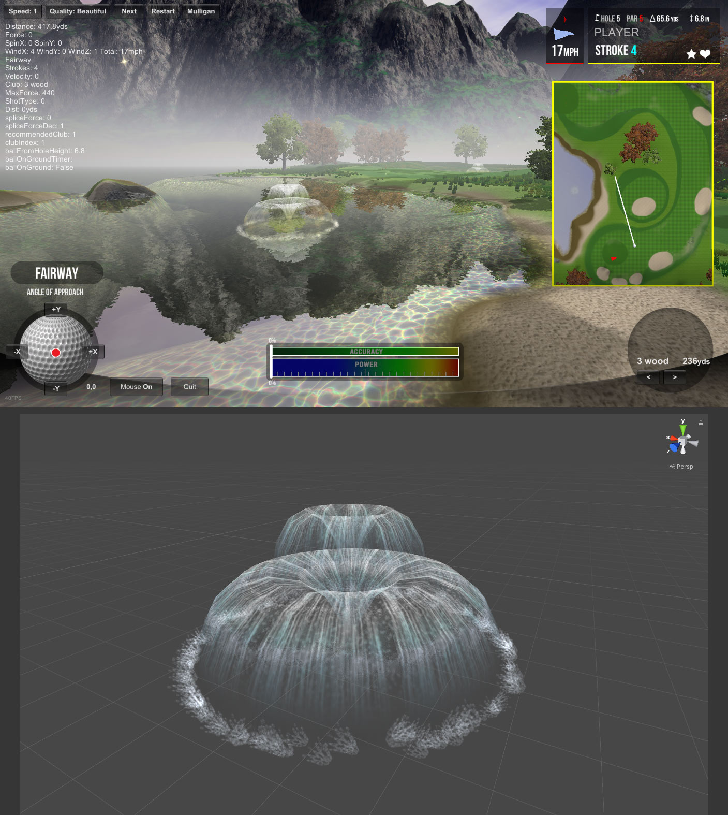
Task: Click the red spin dot on golf ball
Action: (56, 353)
